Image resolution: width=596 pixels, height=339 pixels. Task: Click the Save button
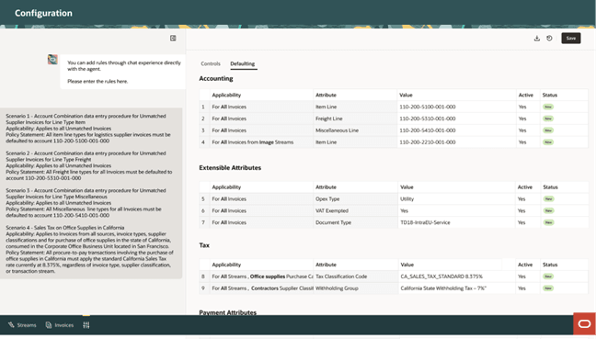click(571, 39)
